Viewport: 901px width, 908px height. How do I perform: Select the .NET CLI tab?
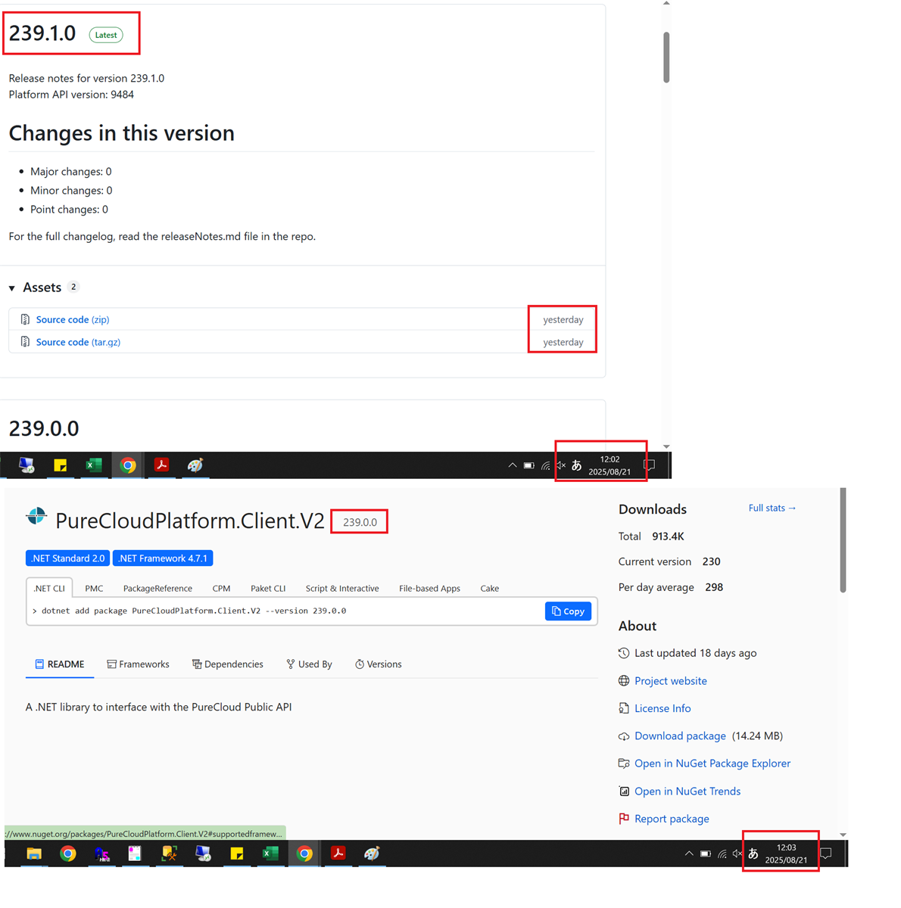click(x=49, y=588)
